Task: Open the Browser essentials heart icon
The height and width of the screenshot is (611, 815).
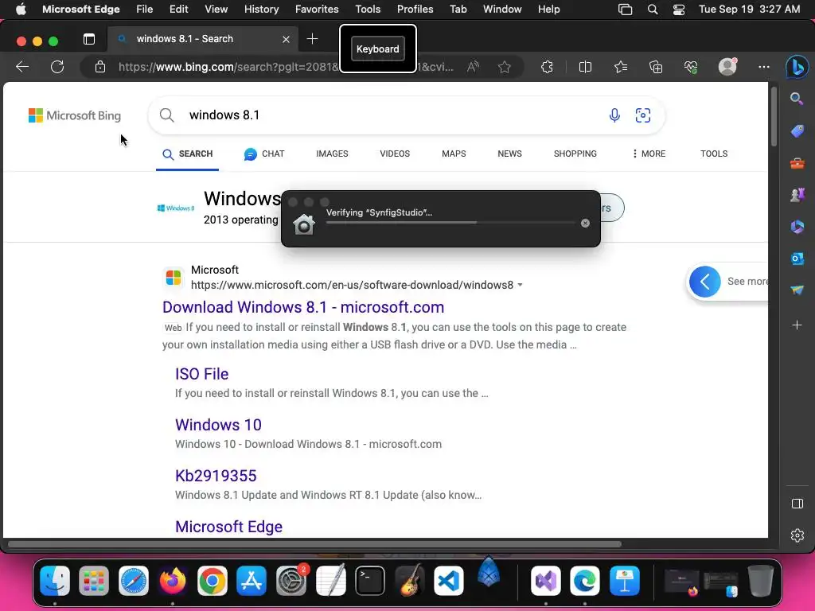Action: [x=691, y=67]
